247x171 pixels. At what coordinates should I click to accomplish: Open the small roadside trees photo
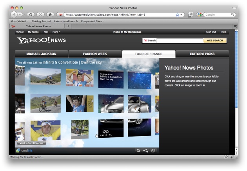pyautogui.click(x=80, y=129)
